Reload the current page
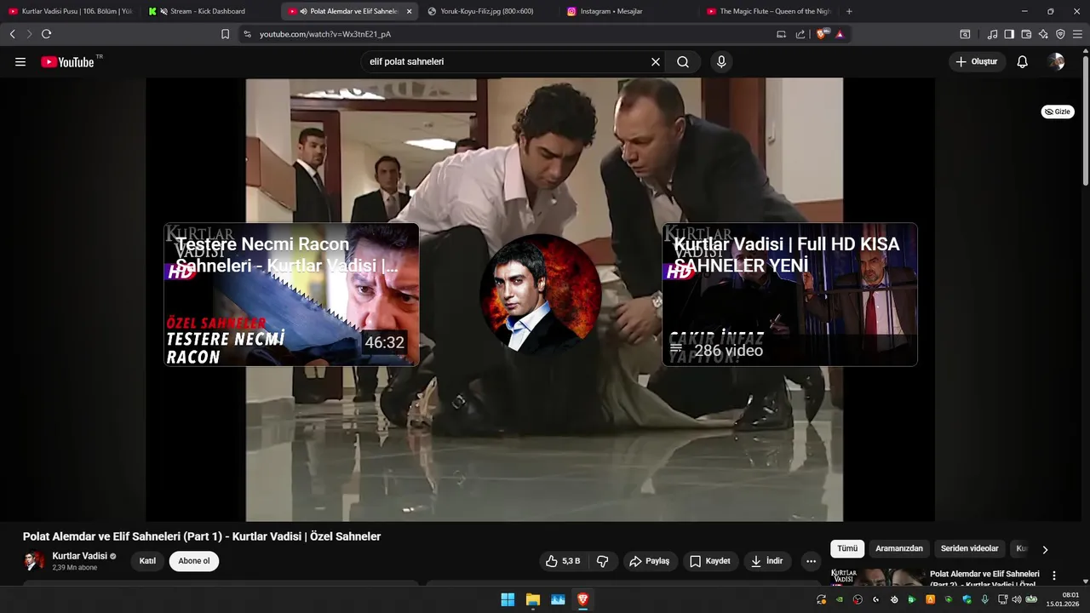 (46, 34)
